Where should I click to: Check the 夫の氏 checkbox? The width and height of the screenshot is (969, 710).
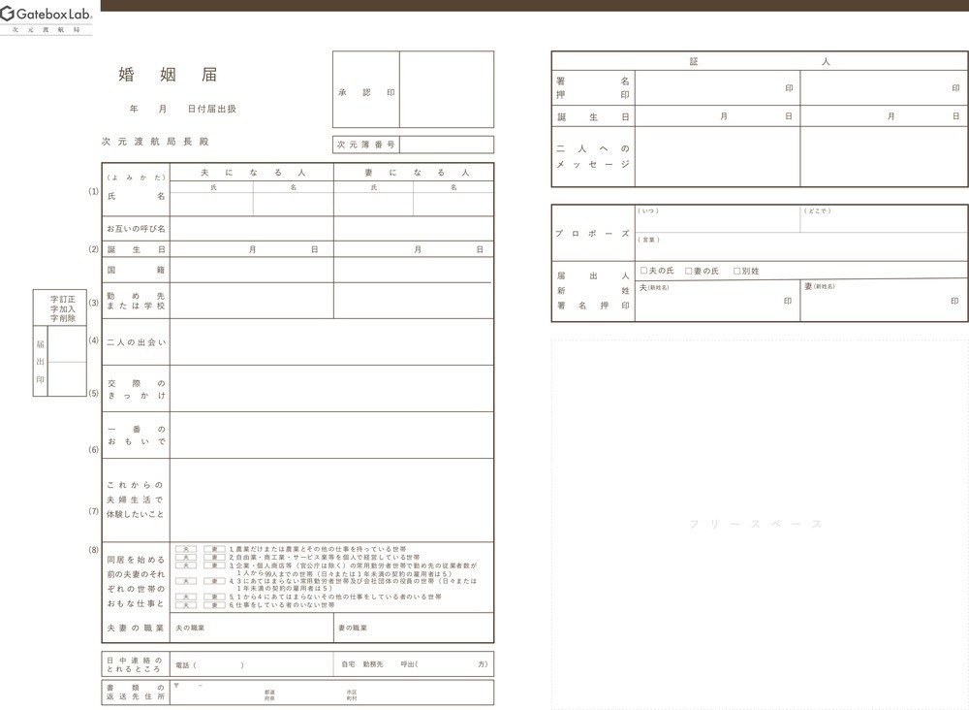tap(644, 271)
